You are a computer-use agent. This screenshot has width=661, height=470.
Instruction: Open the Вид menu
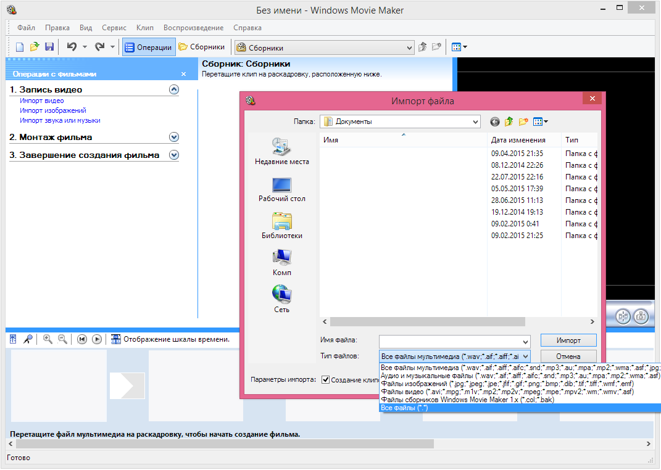[86, 28]
